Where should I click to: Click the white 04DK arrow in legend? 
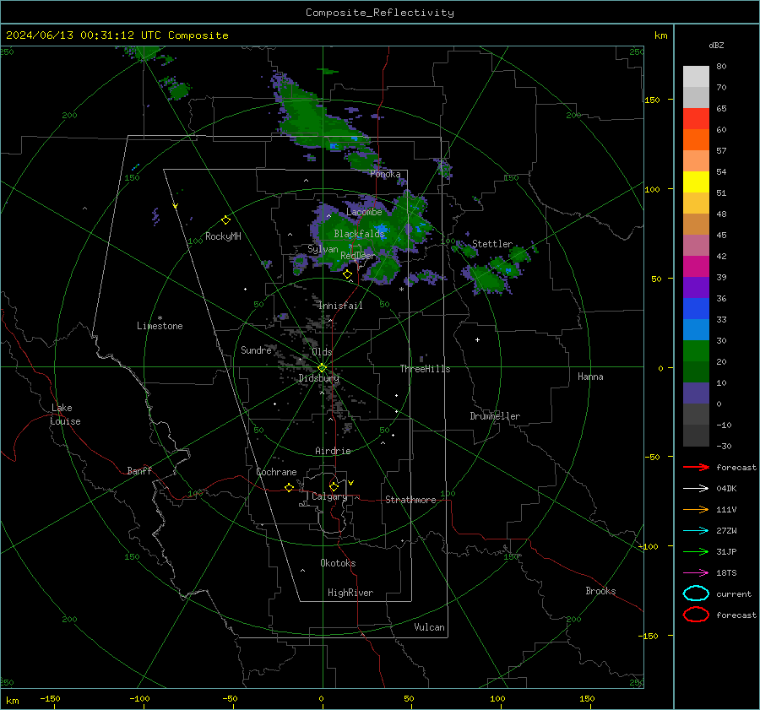pos(696,489)
